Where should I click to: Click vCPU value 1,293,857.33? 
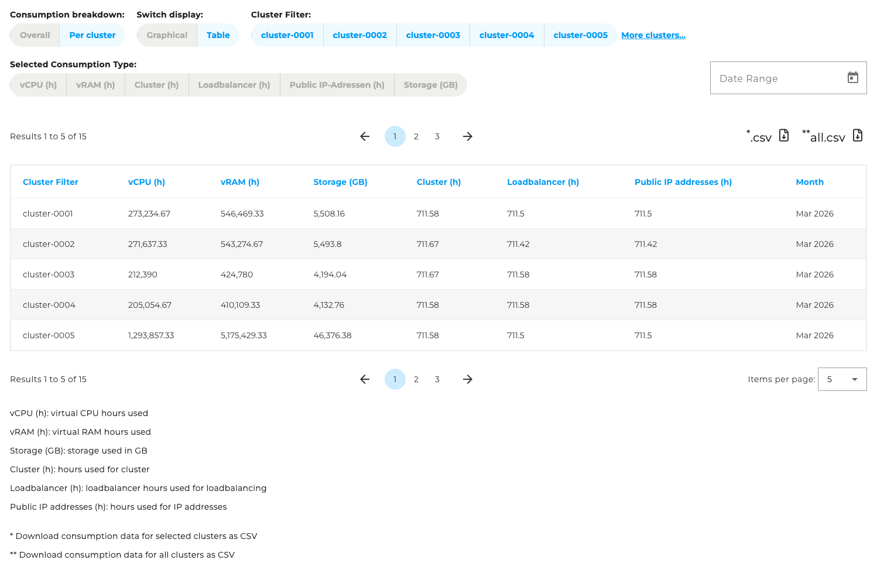point(151,335)
